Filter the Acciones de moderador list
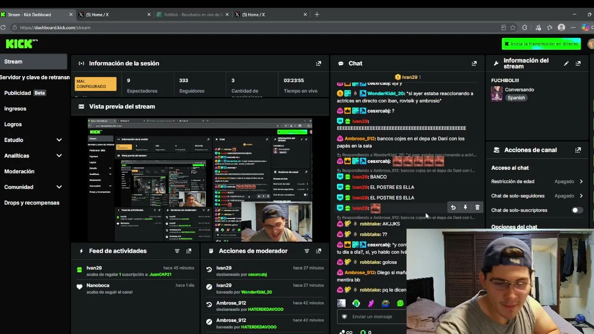 click(x=306, y=251)
